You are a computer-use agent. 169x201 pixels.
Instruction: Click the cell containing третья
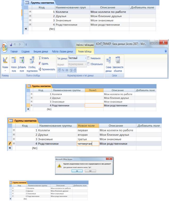click(x=88, y=139)
